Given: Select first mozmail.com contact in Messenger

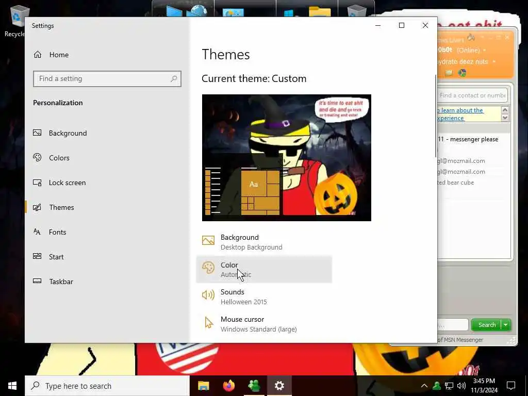Looking at the screenshot, I should [461, 161].
